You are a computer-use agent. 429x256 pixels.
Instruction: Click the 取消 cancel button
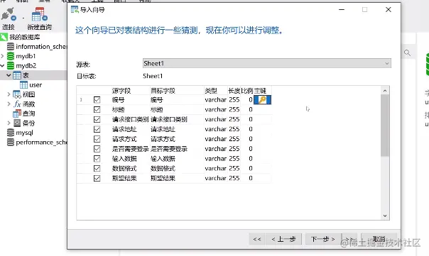tap(379, 239)
